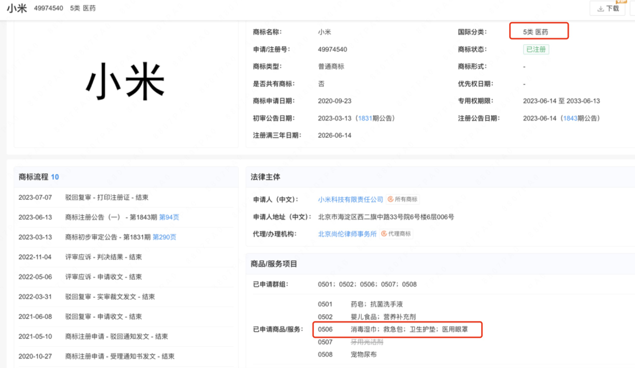Click the download icon on the 下载 button
Image resolution: width=635 pixels, height=368 pixels.
pyautogui.click(x=600, y=8)
